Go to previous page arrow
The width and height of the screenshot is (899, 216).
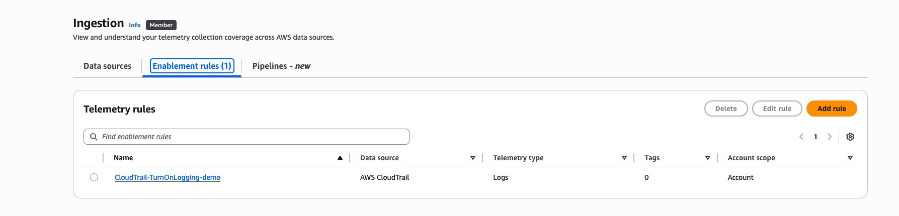pos(801,137)
